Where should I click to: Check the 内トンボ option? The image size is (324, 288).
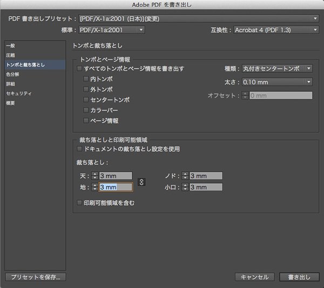click(86, 79)
